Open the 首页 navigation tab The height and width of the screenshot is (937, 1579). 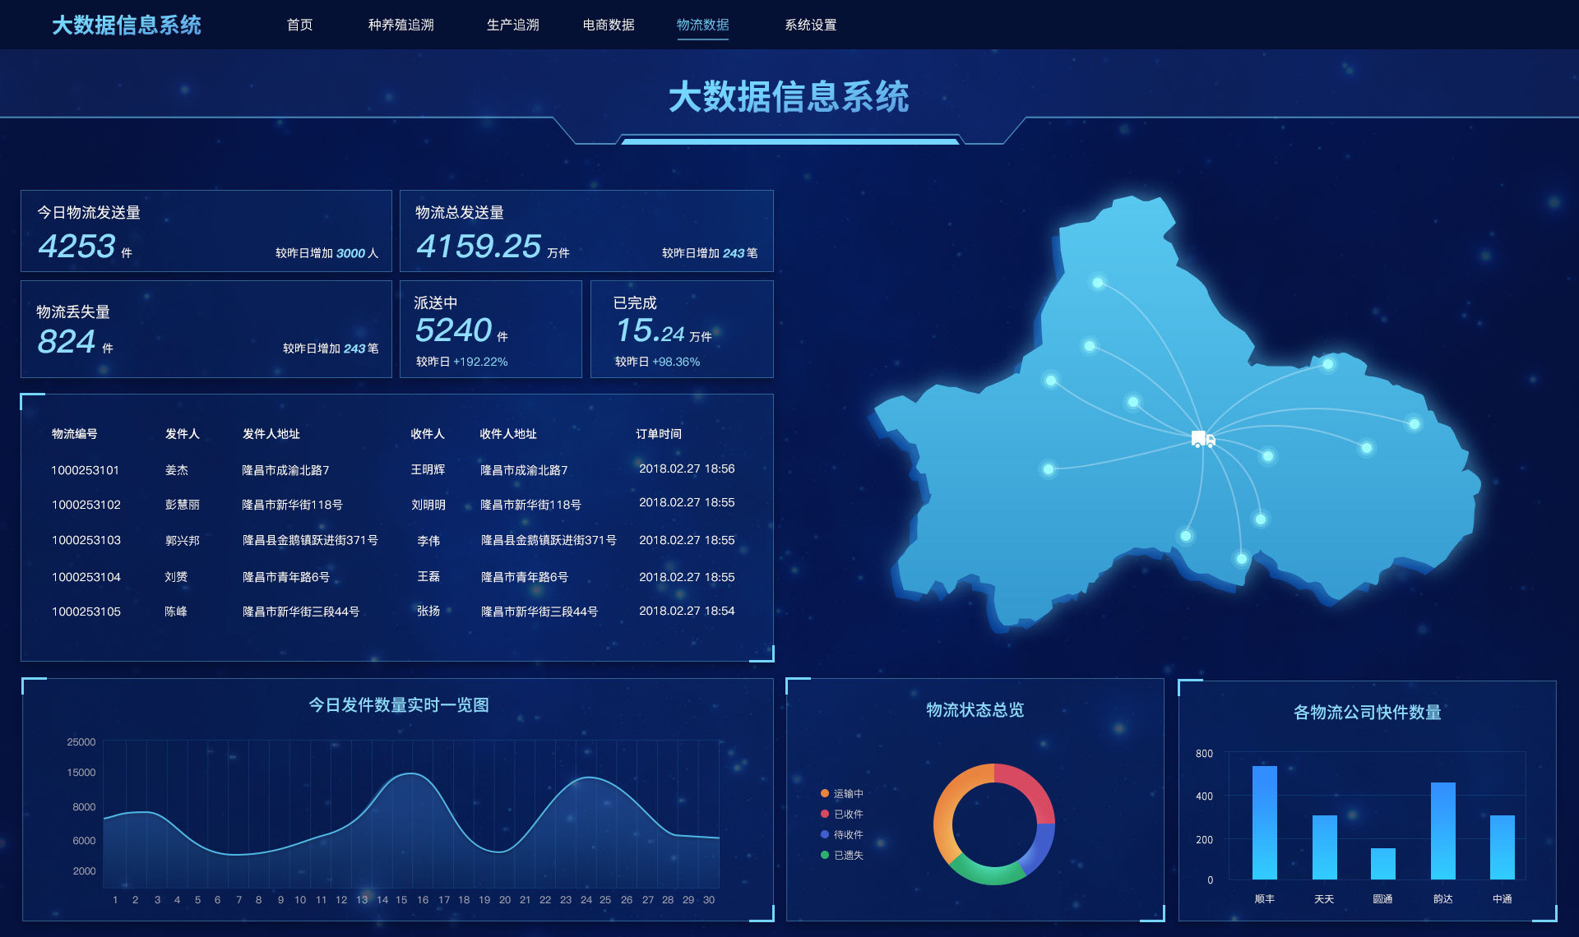point(299,25)
